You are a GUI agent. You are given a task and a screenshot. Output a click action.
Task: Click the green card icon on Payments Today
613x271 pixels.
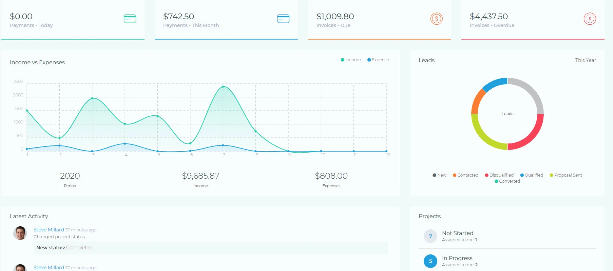(x=130, y=19)
